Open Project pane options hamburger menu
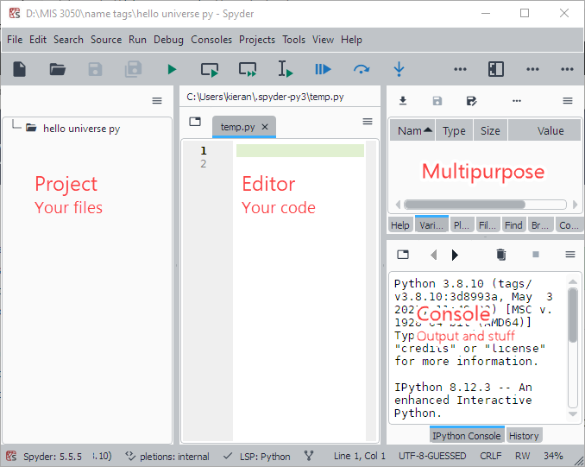Image resolution: width=585 pixels, height=467 pixels. click(x=157, y=101)
